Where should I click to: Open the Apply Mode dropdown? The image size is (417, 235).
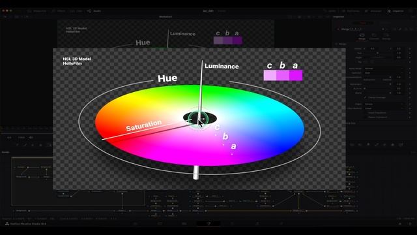pos(384,69)
